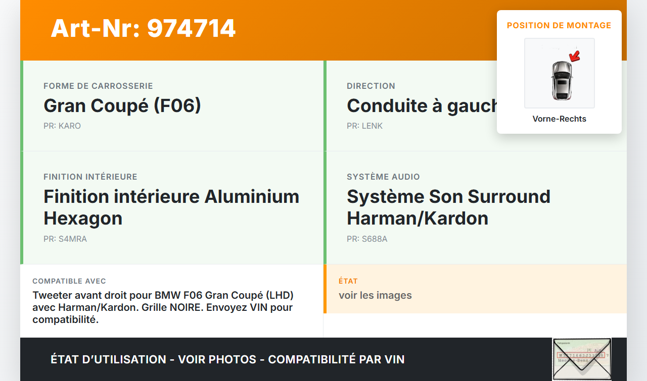This screenshot has width=647, height=381.
Task: Click the tweeter compatibility description text
Action: pyautogui.click(x=163, y=307)
